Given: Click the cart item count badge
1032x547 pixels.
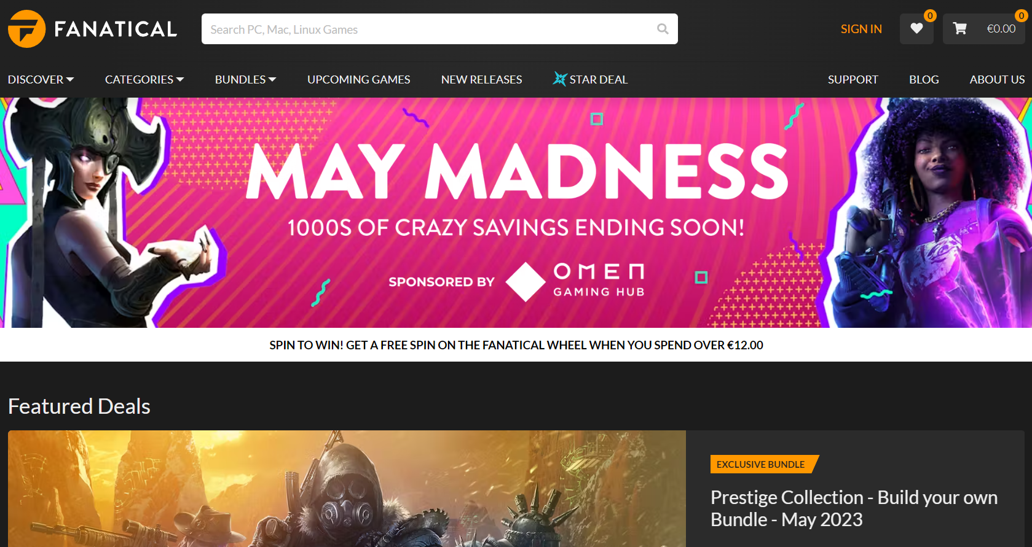Looking at the screenshot, I should (1021, 15).
